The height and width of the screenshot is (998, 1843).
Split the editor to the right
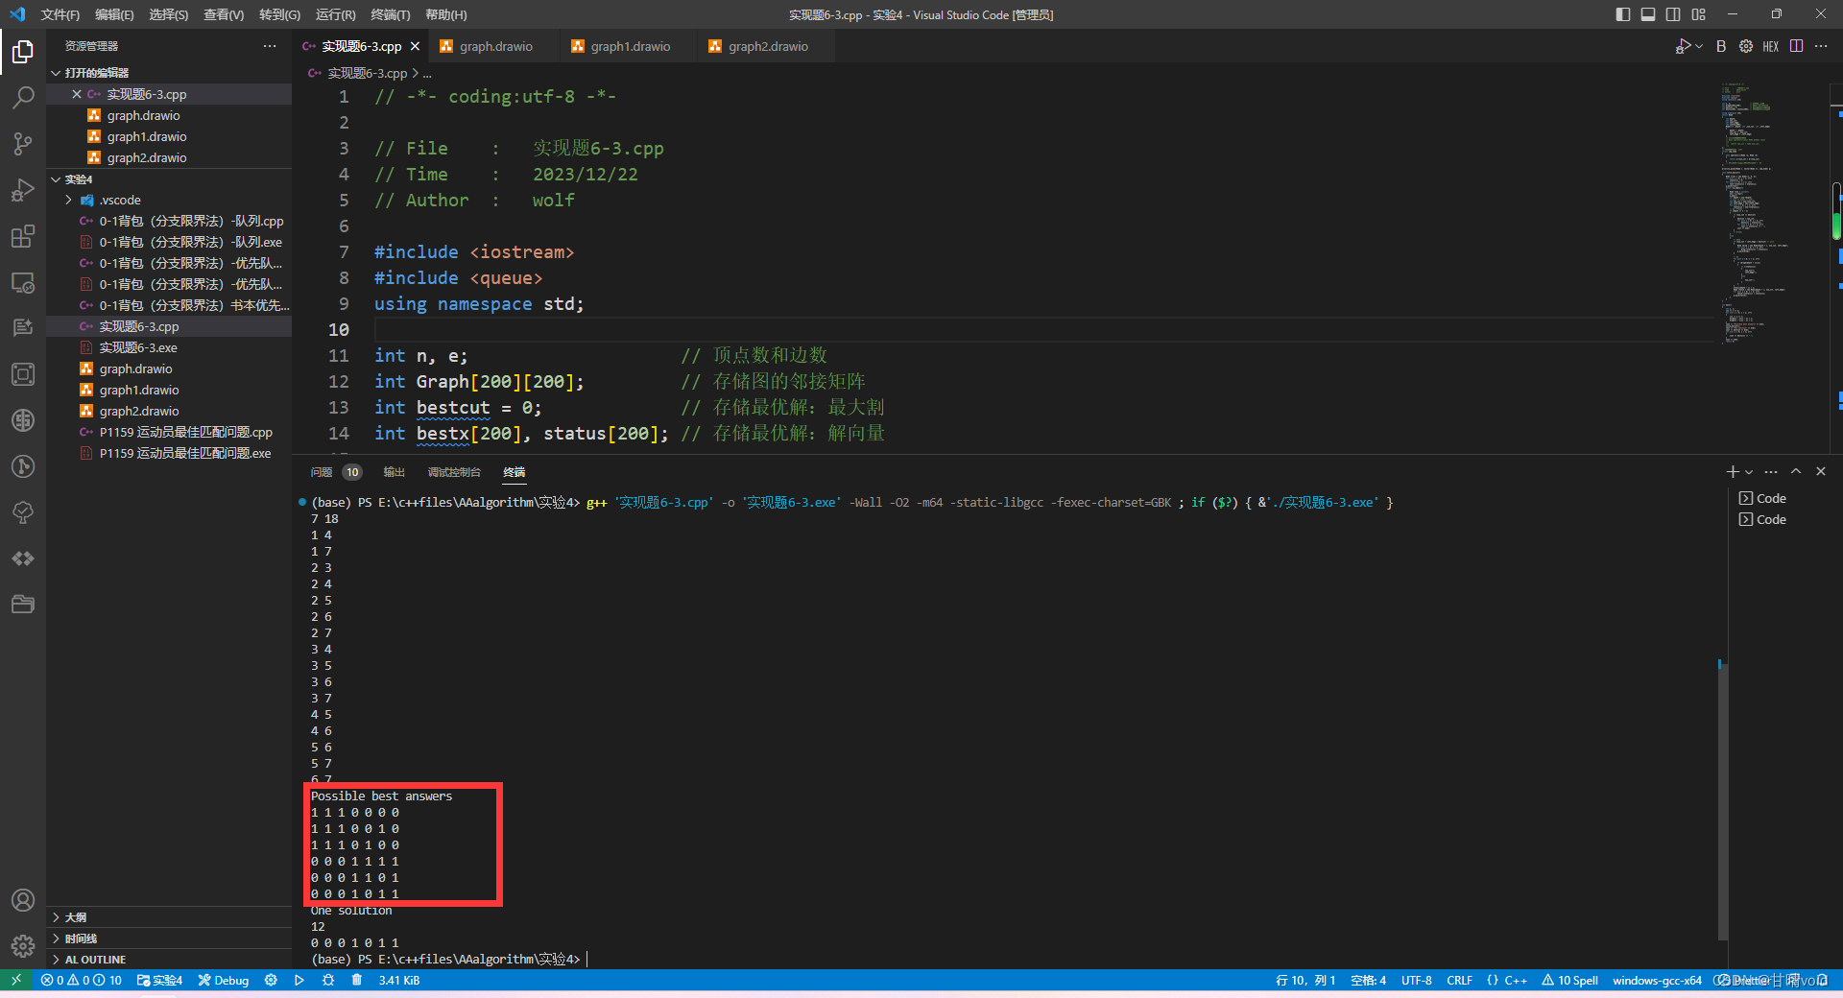[1796, 46]
